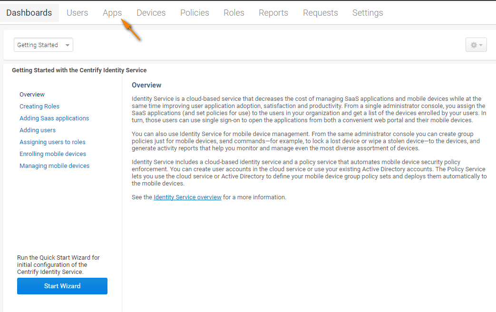Open the gear settings dropdown button
The width and height of the screenshot is (496, 312).
coord(476,45)
